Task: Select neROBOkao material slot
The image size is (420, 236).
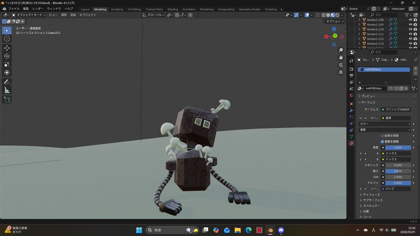Action: 384,70
